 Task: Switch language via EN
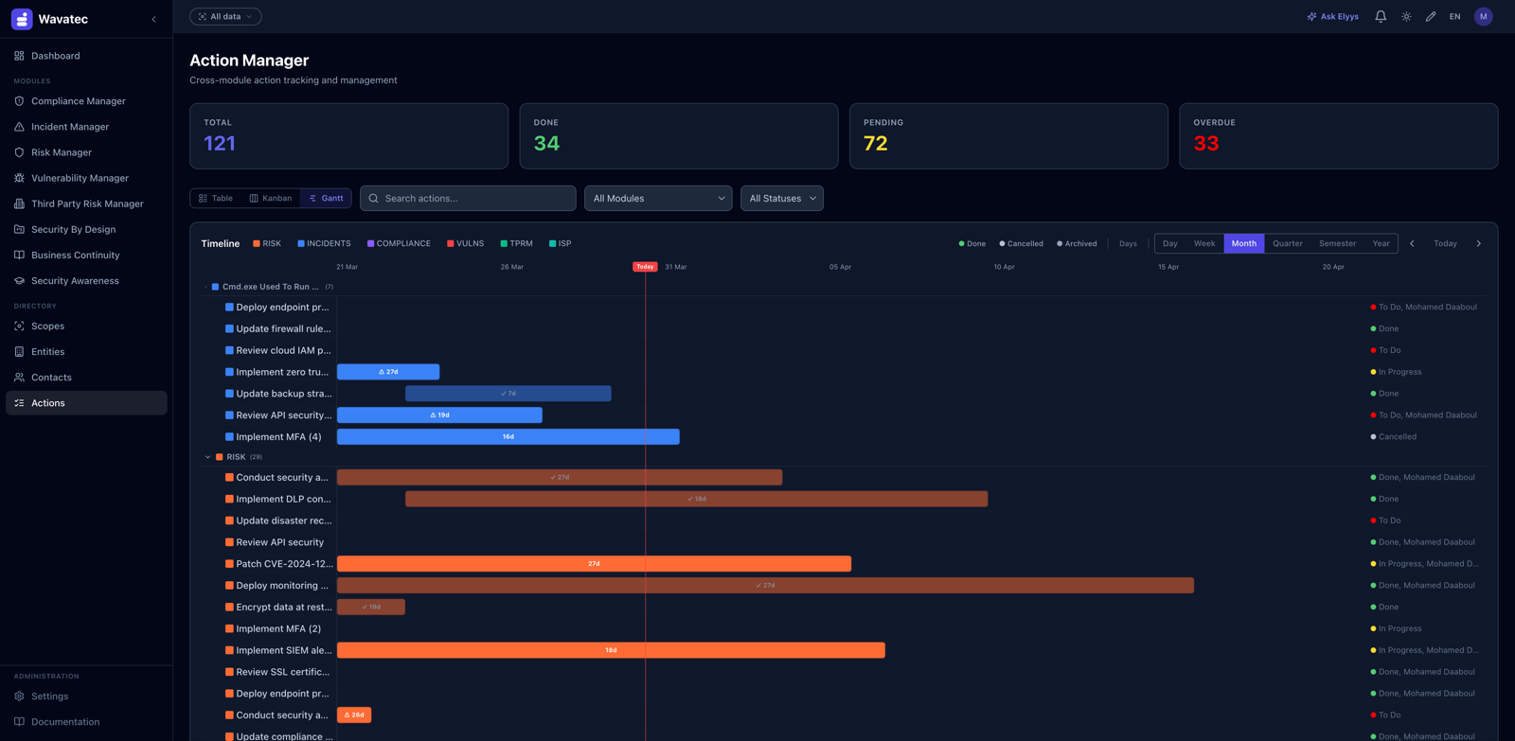pyautogui.click(x=1455, y=16)
